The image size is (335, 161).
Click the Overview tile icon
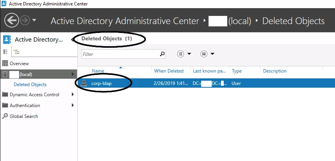(x=5, y=64)
